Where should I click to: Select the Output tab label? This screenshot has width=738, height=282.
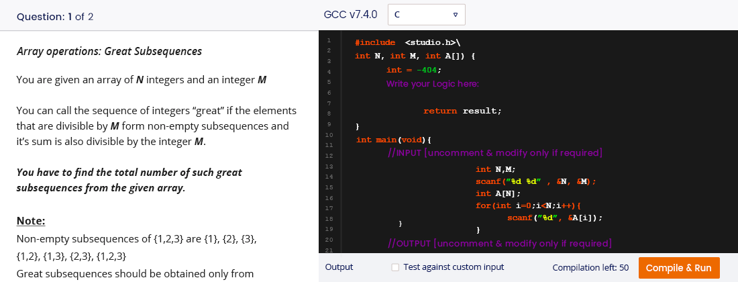click(339, 267)
